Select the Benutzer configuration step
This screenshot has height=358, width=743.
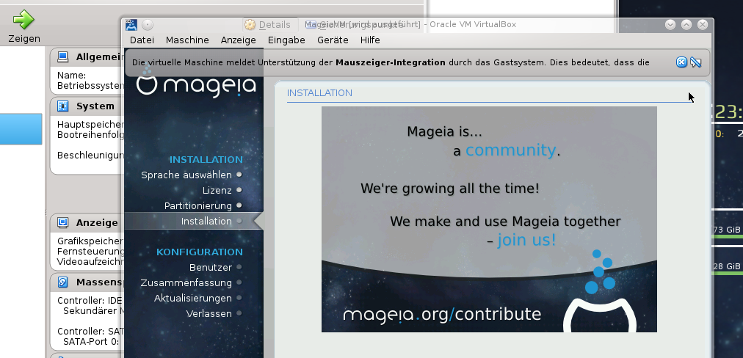click(216, 267)
